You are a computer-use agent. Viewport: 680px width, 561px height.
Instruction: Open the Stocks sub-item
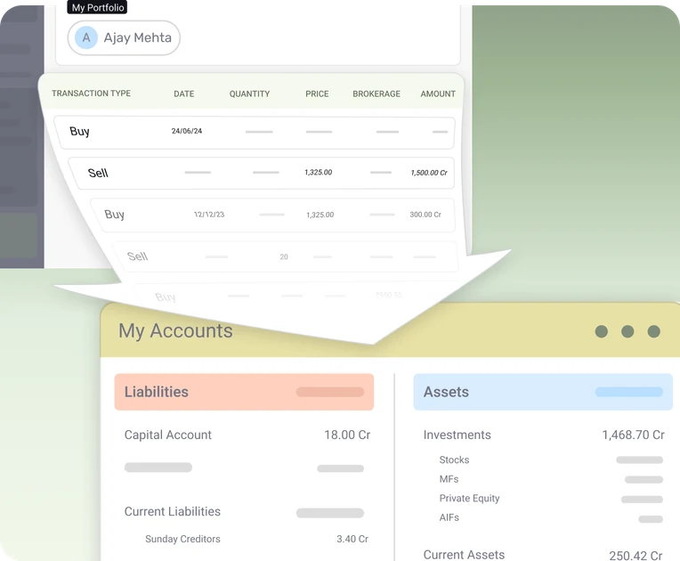point(454,459)
